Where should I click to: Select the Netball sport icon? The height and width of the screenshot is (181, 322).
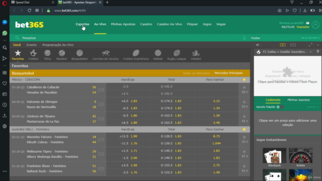pyautogui.click(x=157, y=55)
